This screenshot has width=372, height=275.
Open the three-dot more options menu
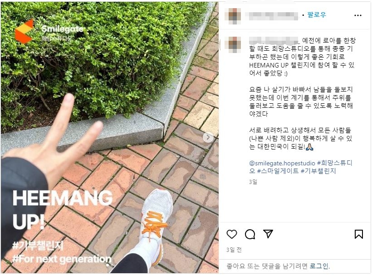[x=358, y=15]
